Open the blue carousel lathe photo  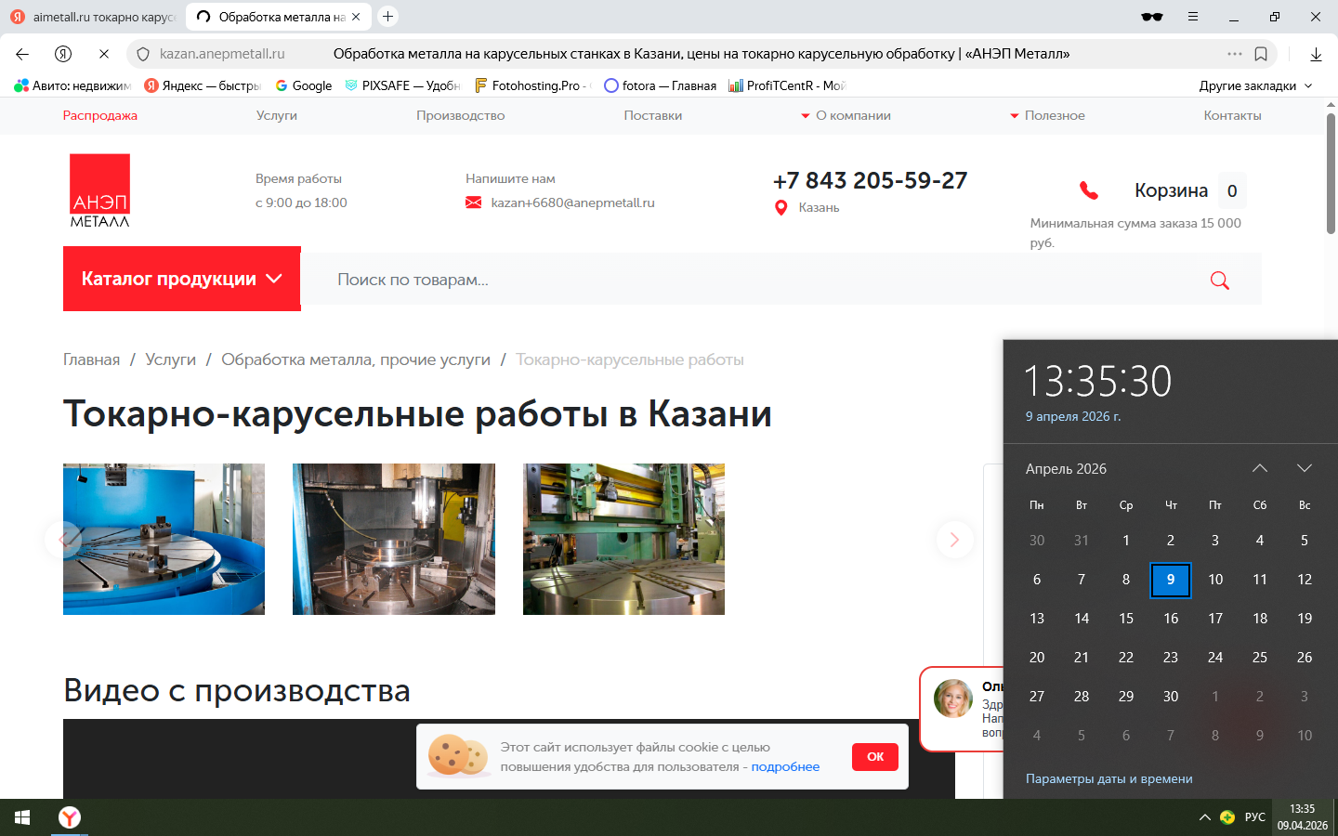click(x=164, y=539)
